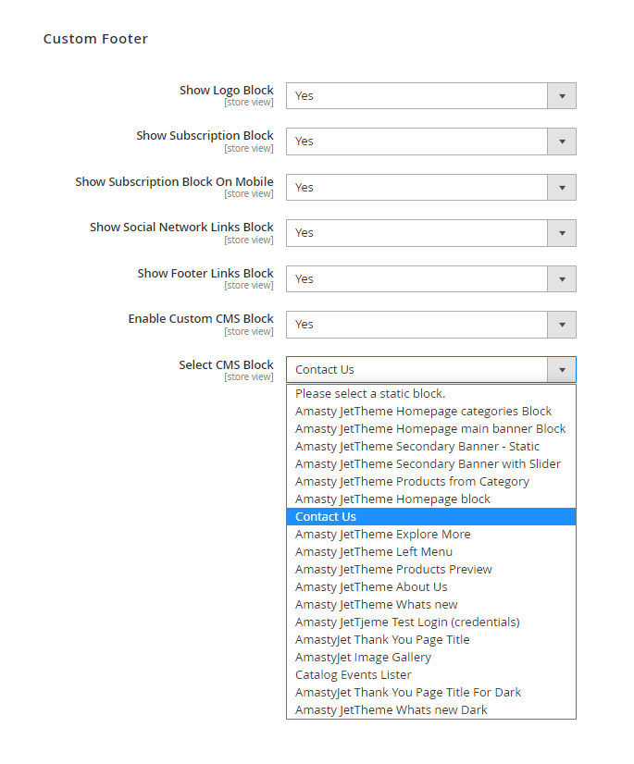This screenshot has width=634, height=764.
Task: Choose Amasty JetTheme Homepage categories Block
Action: (423, 412)
